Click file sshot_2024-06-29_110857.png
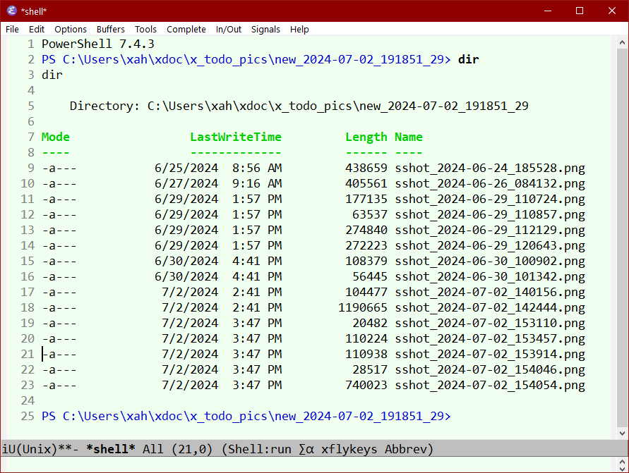This screenshot has height=473, width=629. point(490,215)
